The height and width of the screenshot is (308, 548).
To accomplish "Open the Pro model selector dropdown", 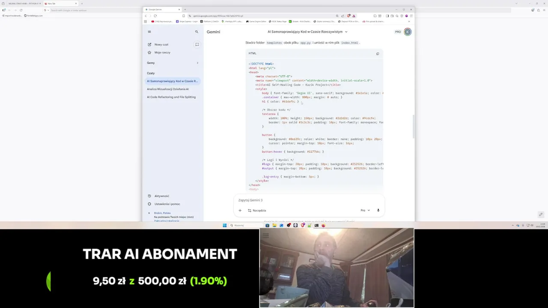I will pos(365,210).
